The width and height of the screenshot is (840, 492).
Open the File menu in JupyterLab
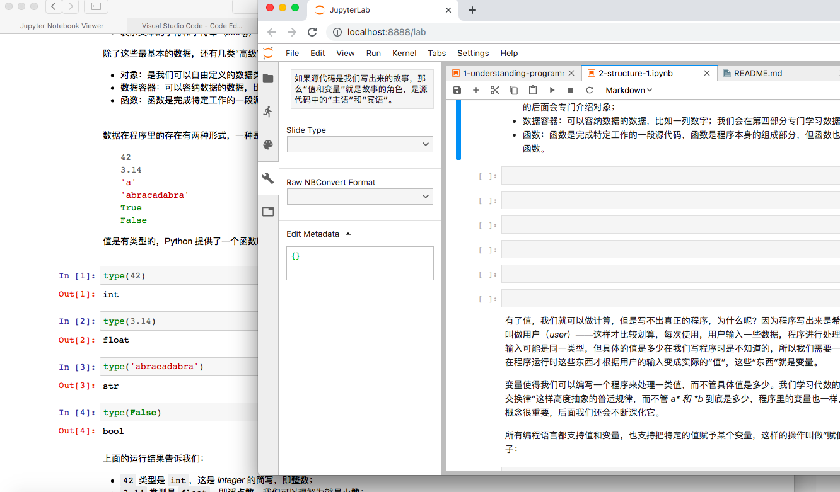point(293,53)
